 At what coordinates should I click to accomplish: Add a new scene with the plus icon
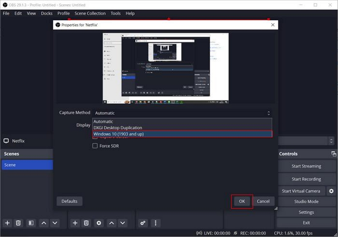pos(7,223)
